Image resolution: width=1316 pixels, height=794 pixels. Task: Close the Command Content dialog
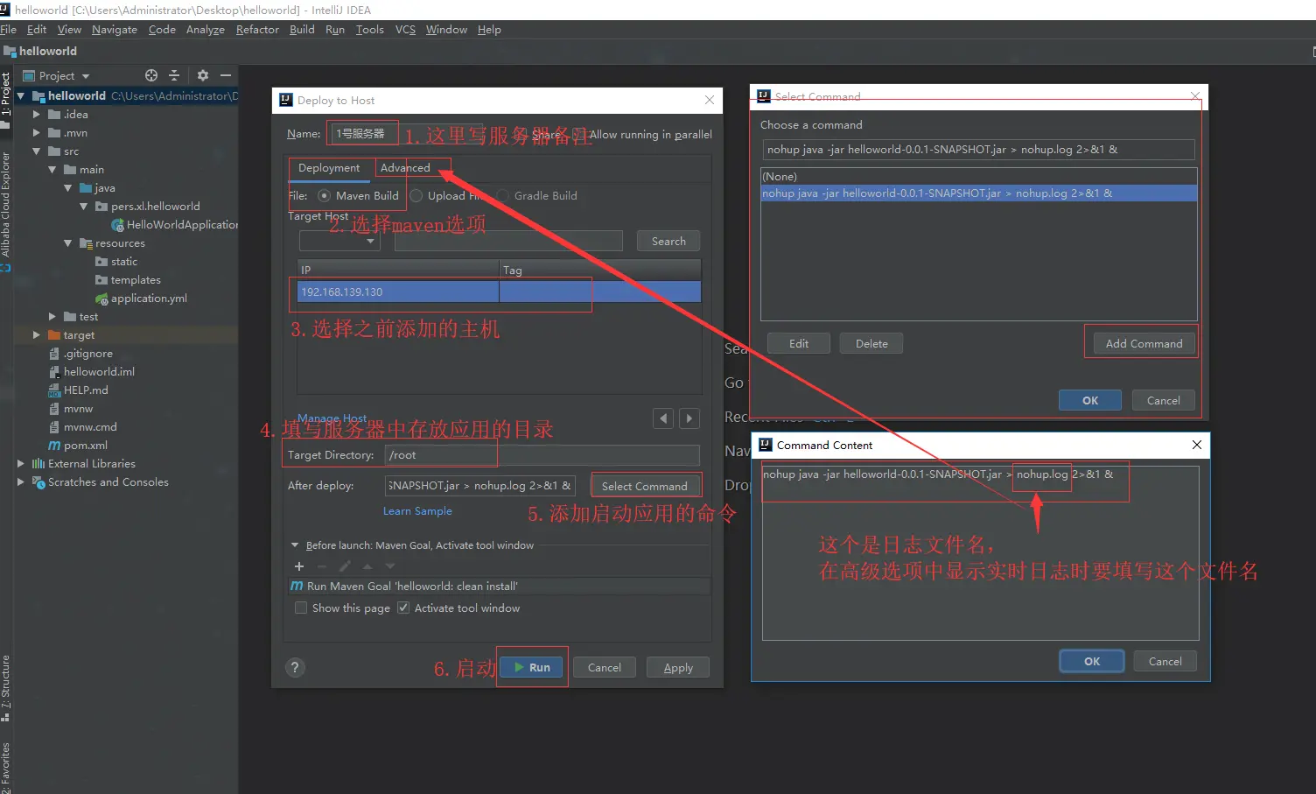click(1197, 445)
